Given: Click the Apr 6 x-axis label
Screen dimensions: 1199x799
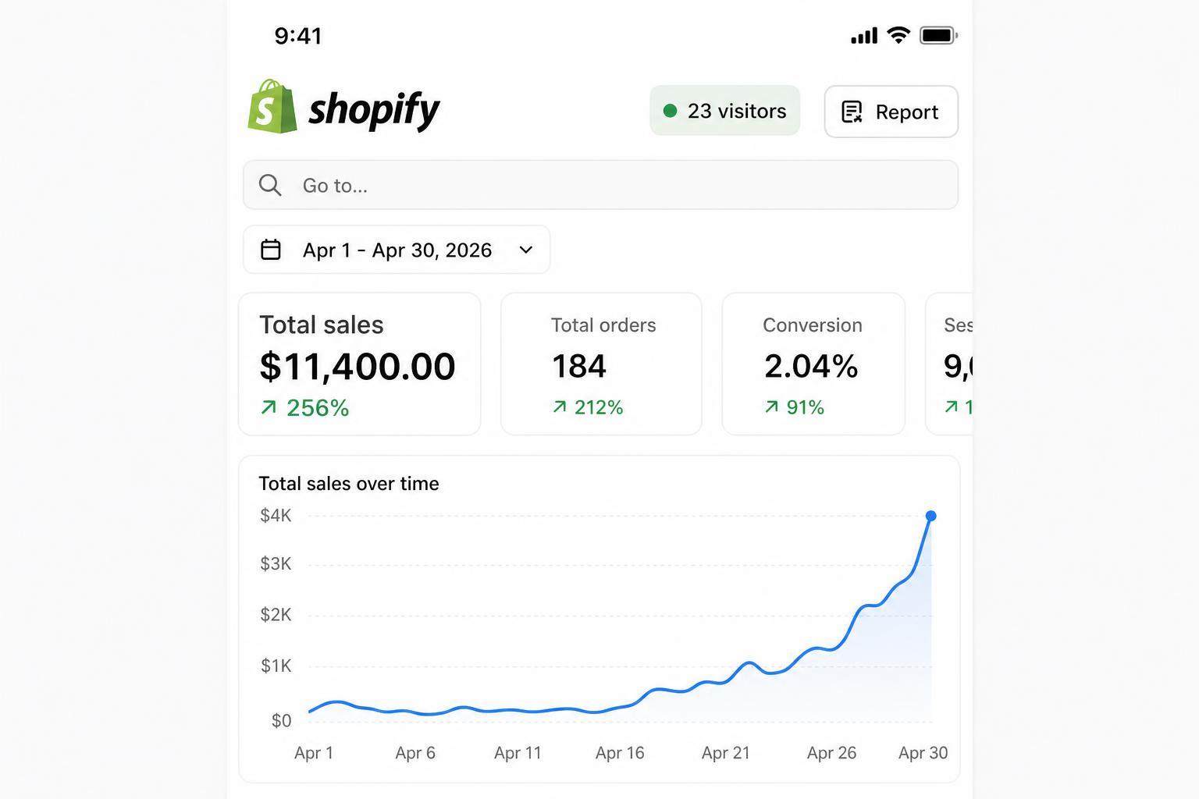Looking at the screenshot, I should 415,753.
